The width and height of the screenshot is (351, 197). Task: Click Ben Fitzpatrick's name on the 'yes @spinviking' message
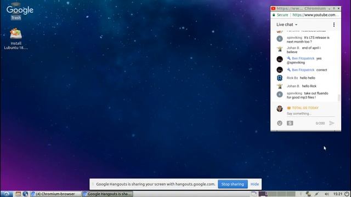pos(303,59)
